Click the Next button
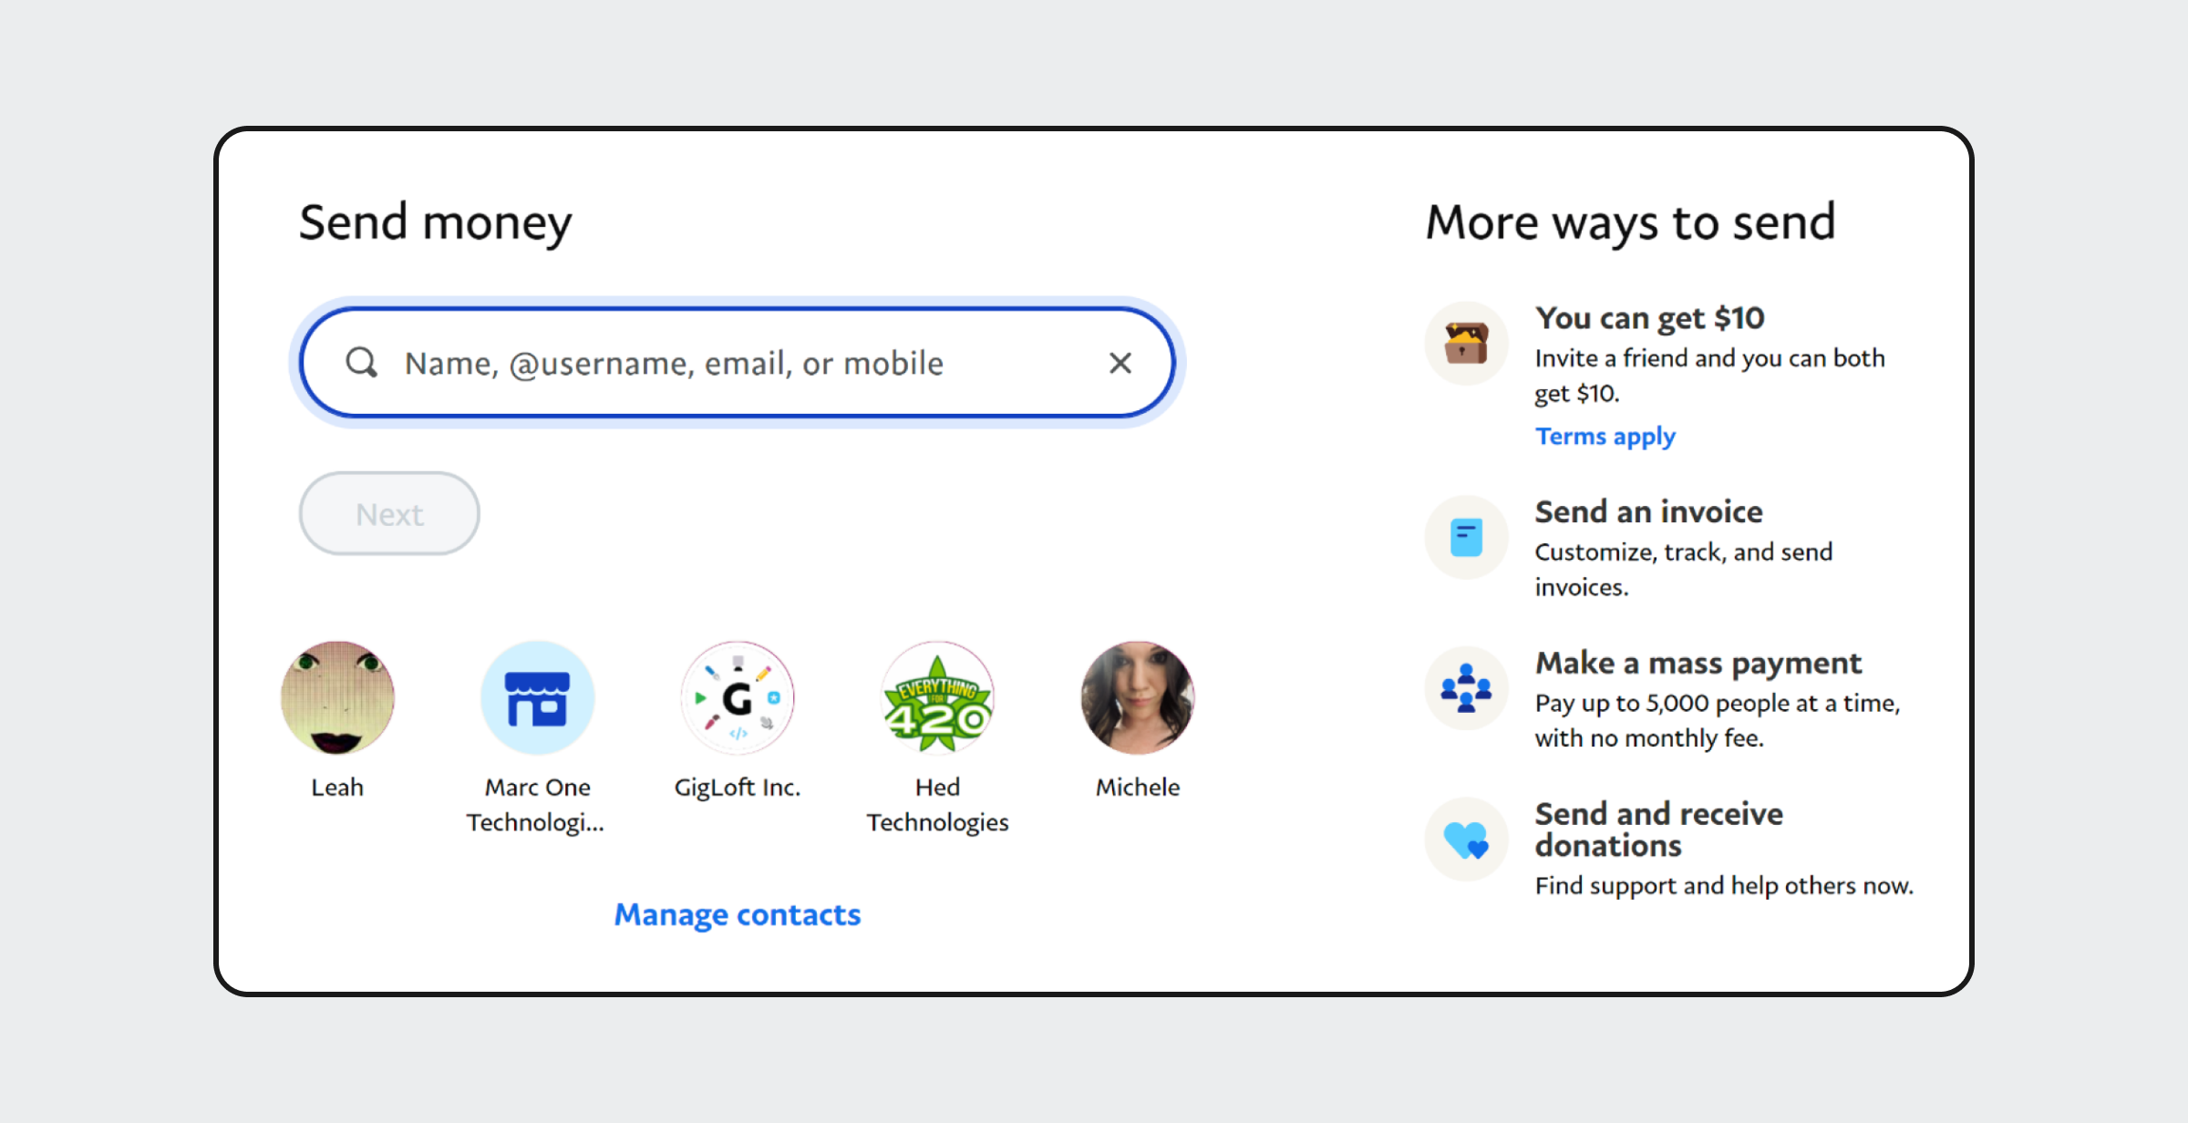The image size is (2188, 1123). (x=389, y=514)
